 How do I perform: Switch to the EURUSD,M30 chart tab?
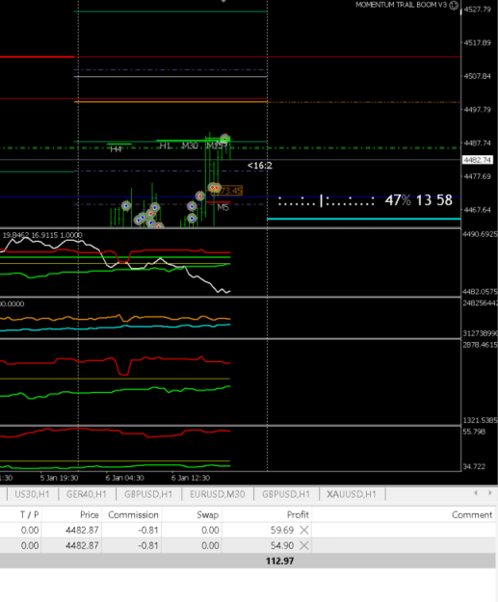(x=218, y=494)
